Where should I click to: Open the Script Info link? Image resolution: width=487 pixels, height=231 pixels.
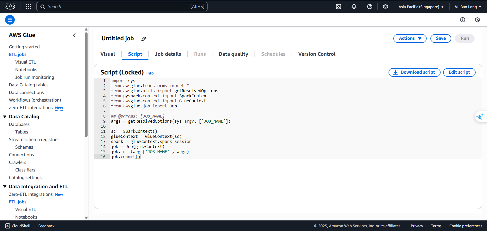pos(150,73)
